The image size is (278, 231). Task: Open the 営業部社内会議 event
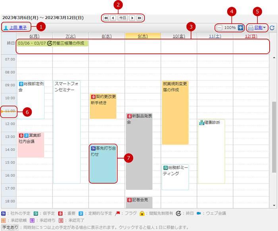click(x=31, y=145)
